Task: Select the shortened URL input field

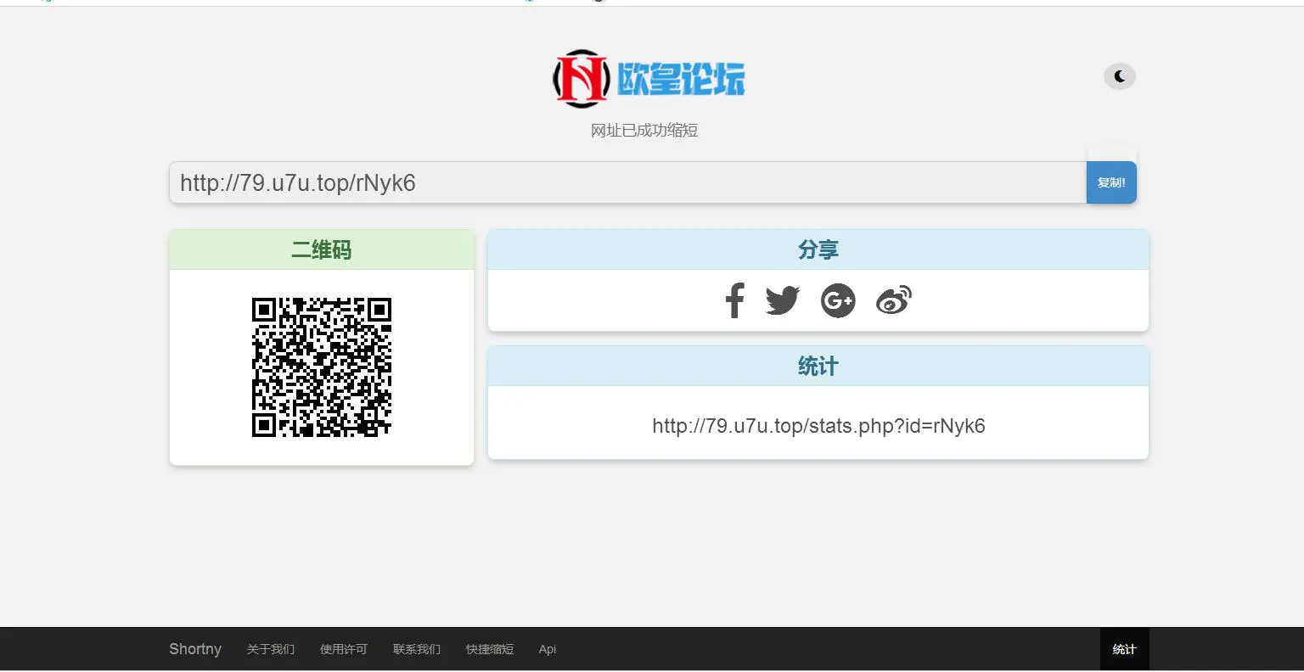Action: [x=594, y=182]
